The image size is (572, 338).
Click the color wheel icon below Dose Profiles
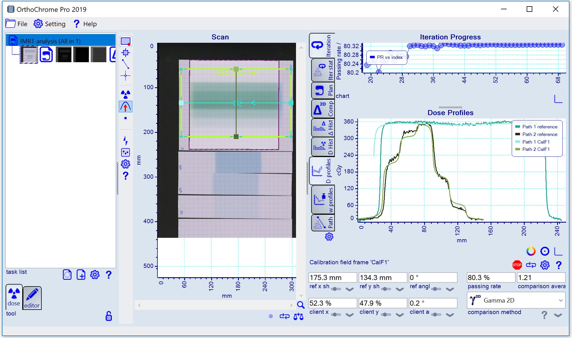[531, 251]
